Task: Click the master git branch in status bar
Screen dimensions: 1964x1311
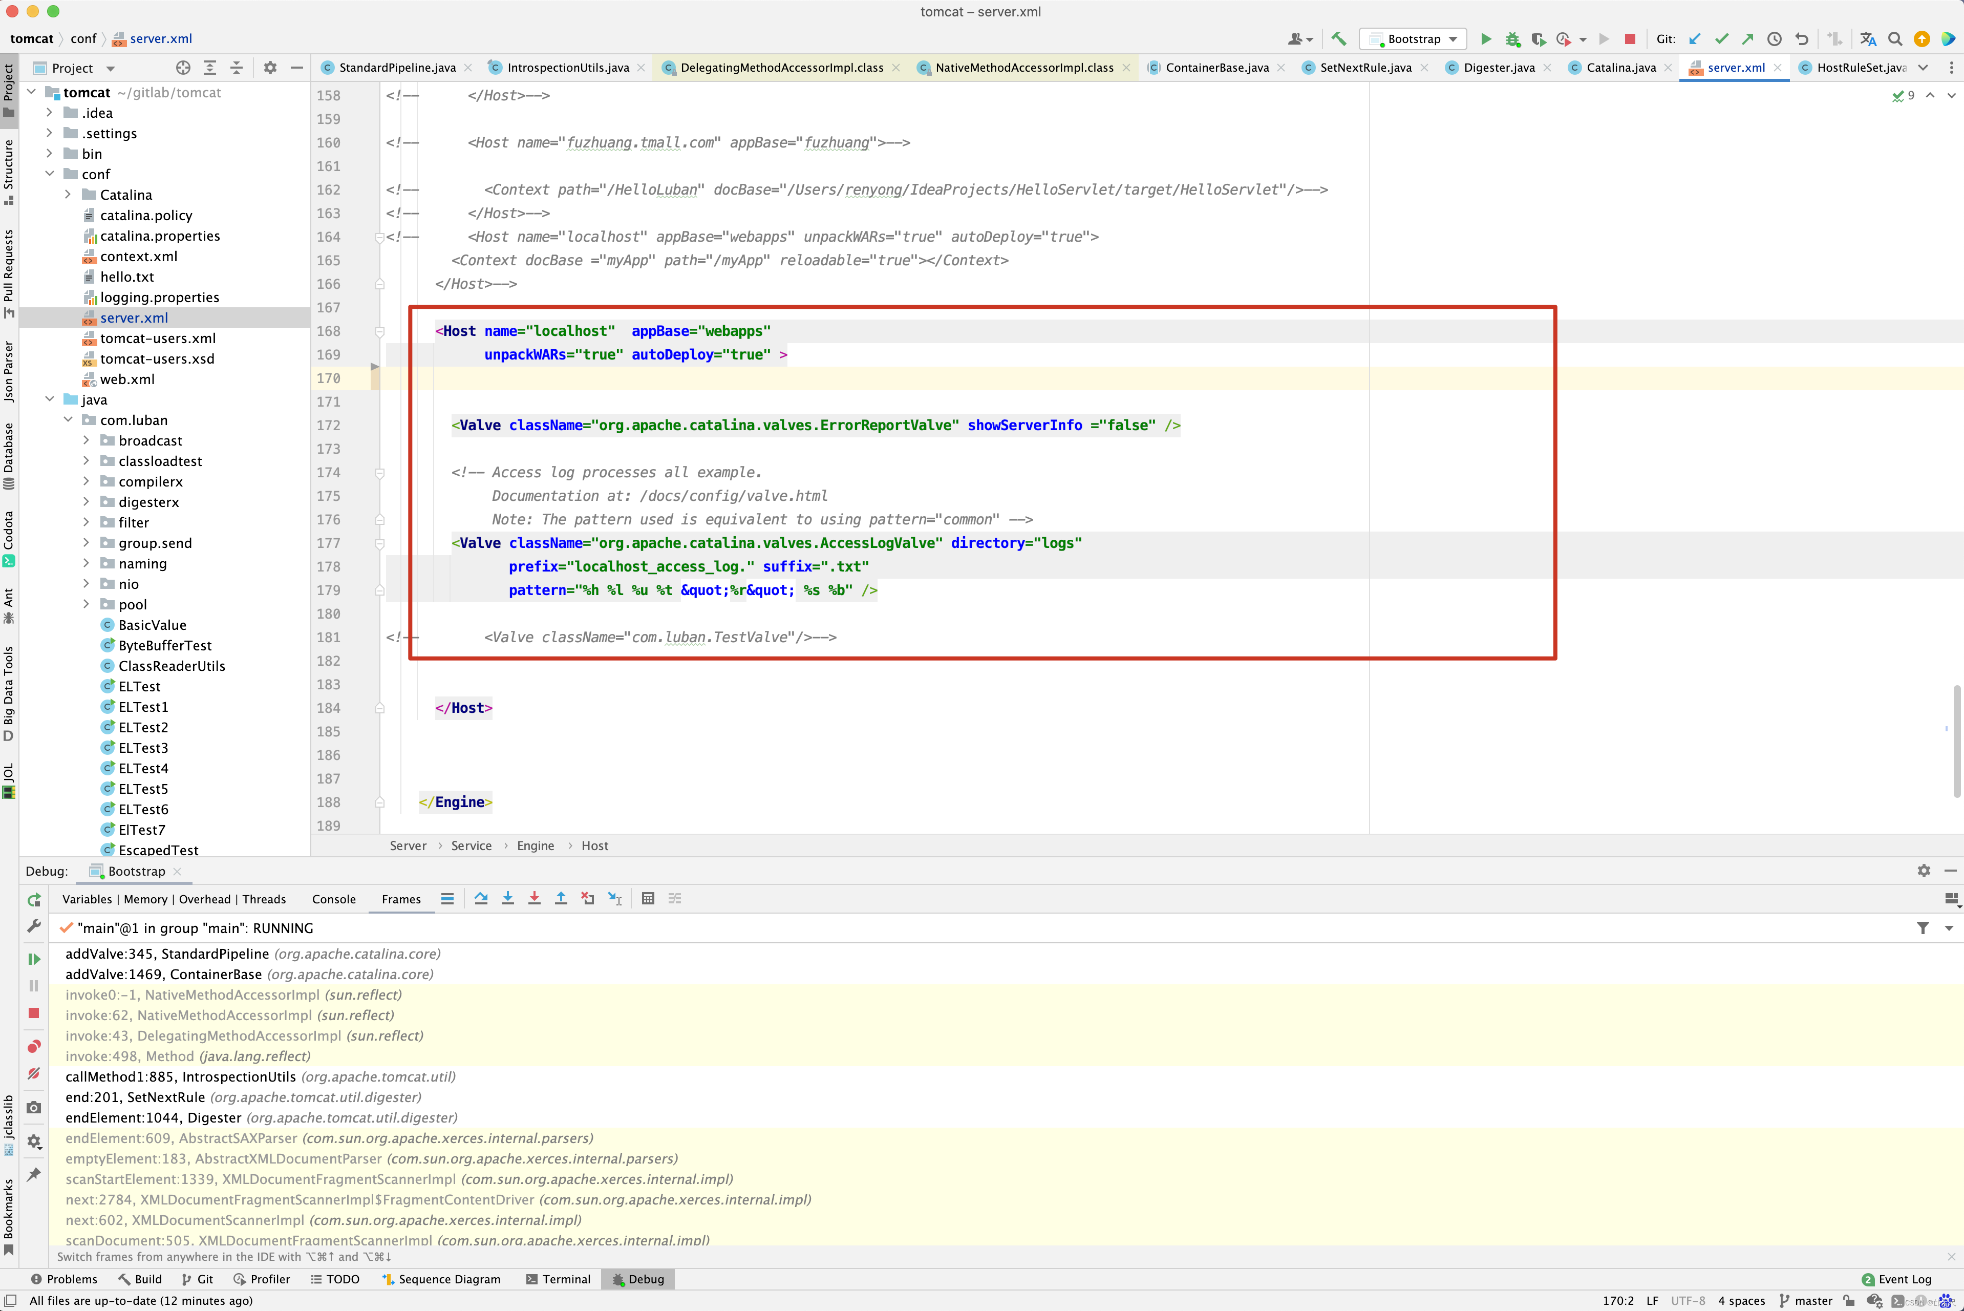Action: 1805,1301
